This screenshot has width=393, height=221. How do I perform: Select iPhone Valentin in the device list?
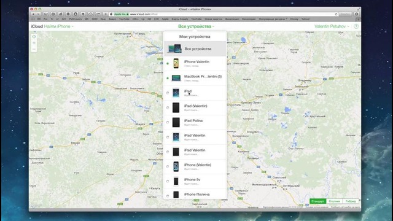[195, 63]
